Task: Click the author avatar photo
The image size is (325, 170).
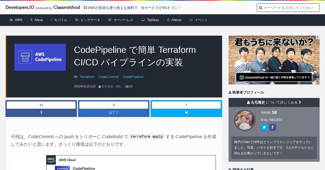Action: coord(245,120)
